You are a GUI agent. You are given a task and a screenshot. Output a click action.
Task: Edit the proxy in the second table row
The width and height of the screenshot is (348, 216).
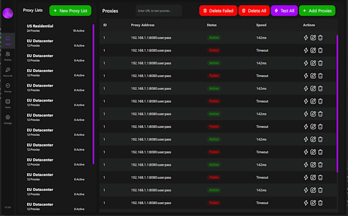pos(313,51)
